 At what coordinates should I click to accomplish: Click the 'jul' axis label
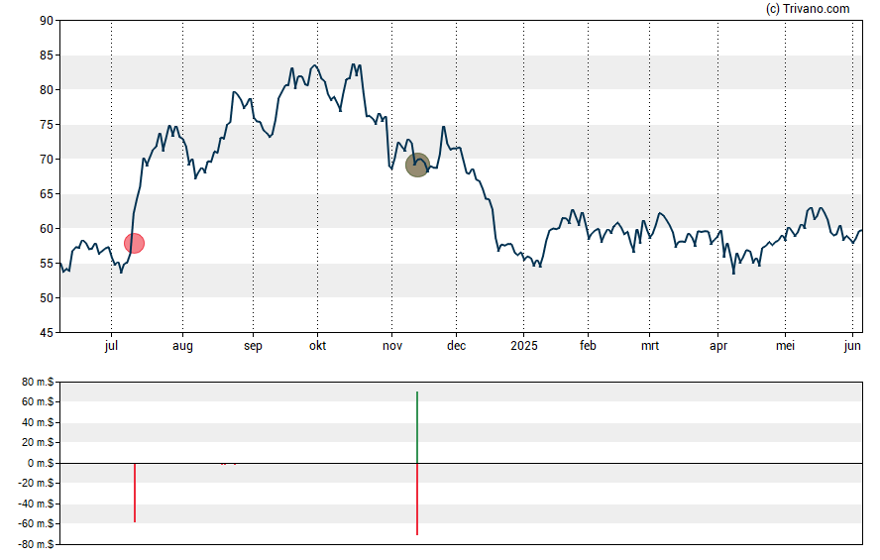pos(111,345)
